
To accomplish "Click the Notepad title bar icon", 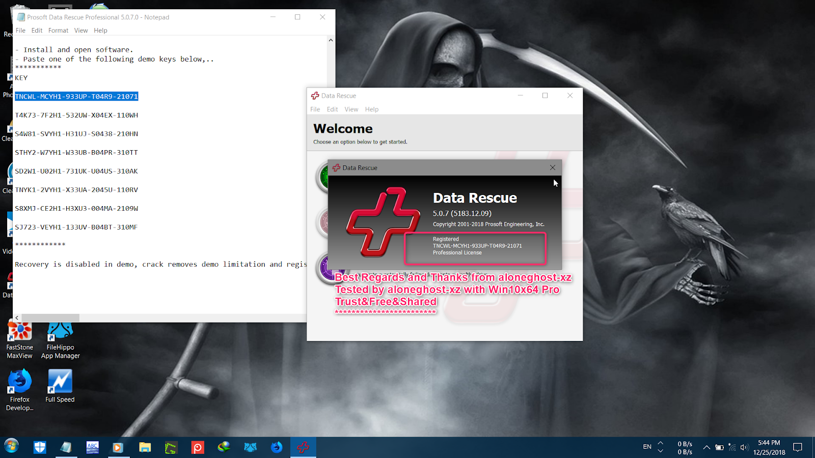I will (x=21, y=17).
